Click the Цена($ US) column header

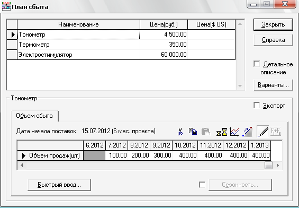pyautogui.click(x=211, y=24)
